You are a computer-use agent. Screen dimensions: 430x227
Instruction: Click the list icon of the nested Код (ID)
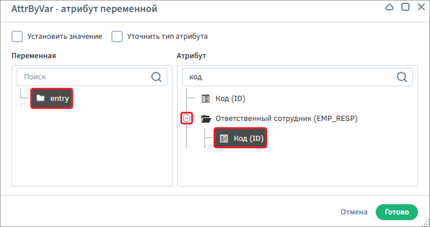[x=224, y=139]
